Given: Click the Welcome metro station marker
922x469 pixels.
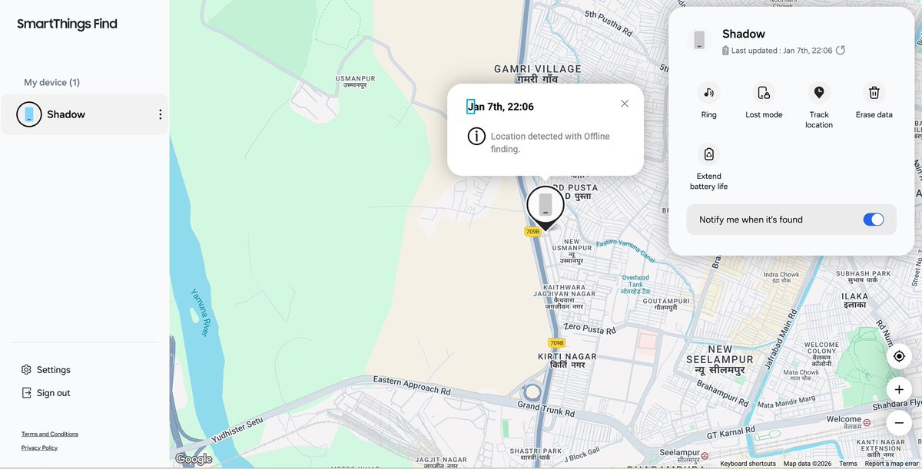Looking at the screenshot, I should (x=867, y=422).
